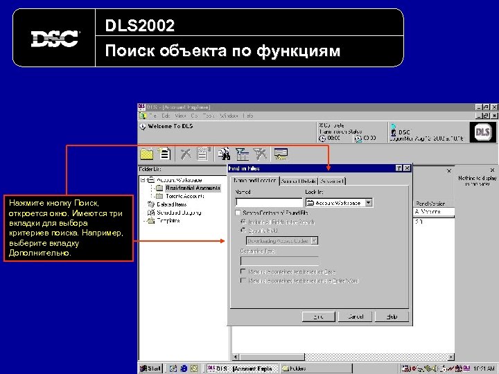Click the horizontal scrollbar right arrow

click(x=451, y=357)
